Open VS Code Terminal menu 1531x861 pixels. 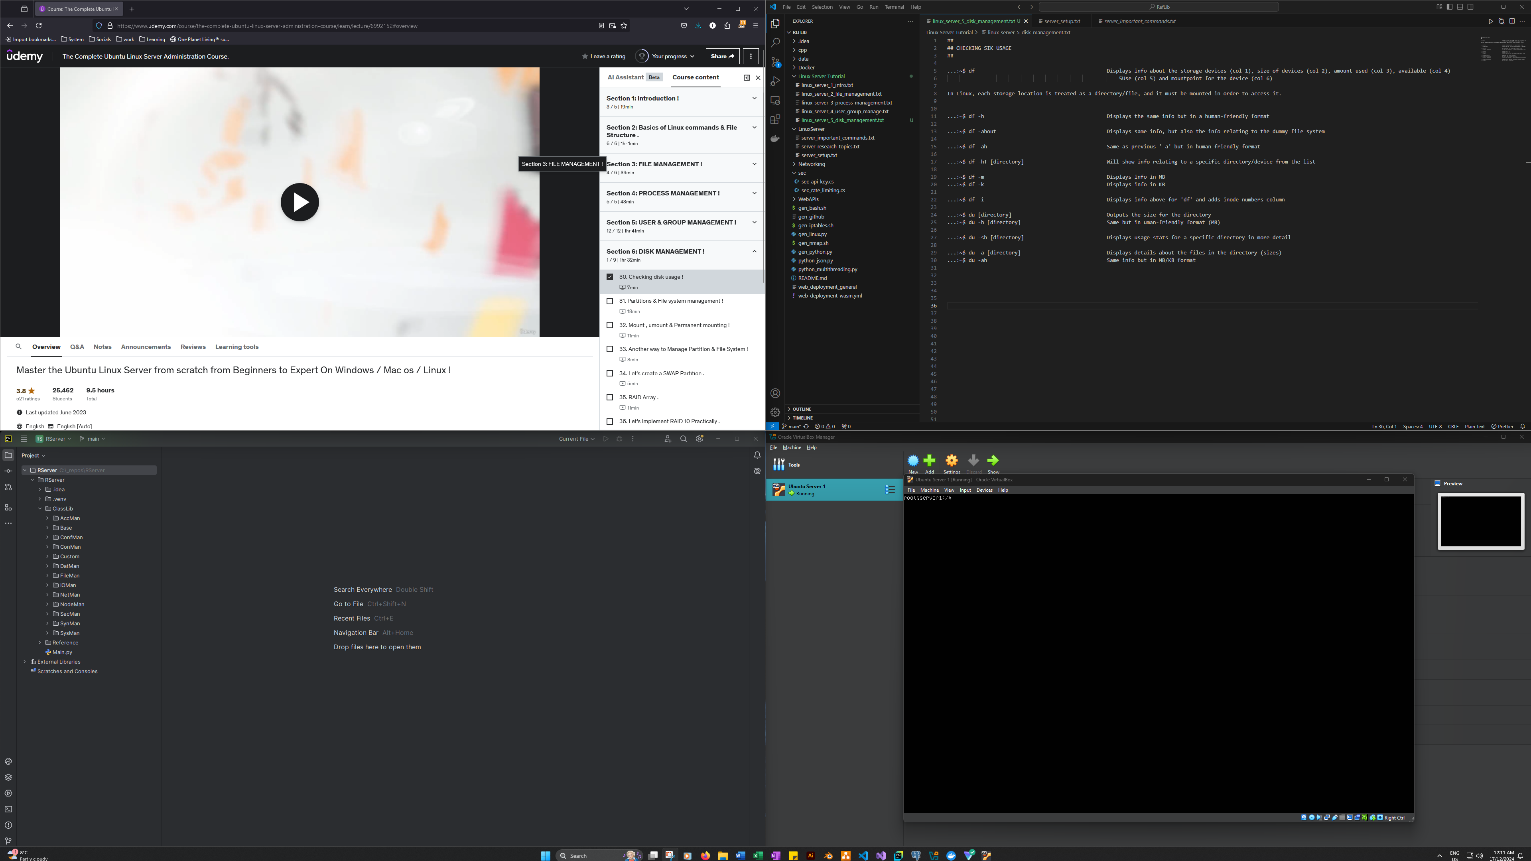pos(894,7)
